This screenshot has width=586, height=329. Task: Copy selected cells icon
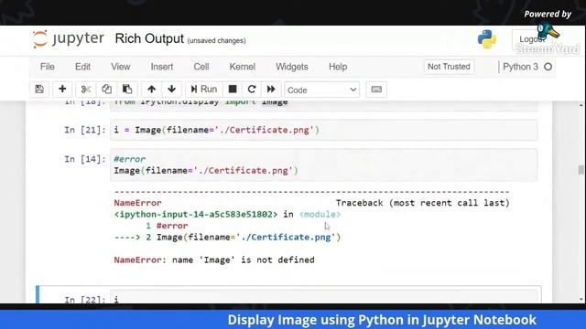106,90
